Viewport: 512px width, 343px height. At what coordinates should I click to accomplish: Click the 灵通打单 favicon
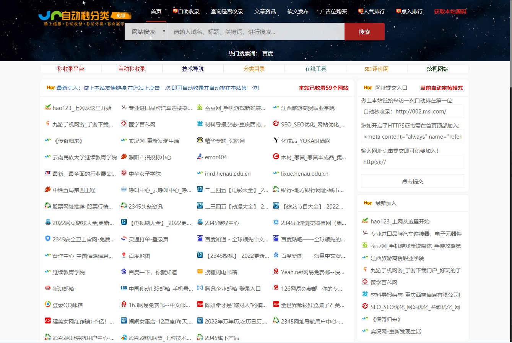click(x=124, y=239)
